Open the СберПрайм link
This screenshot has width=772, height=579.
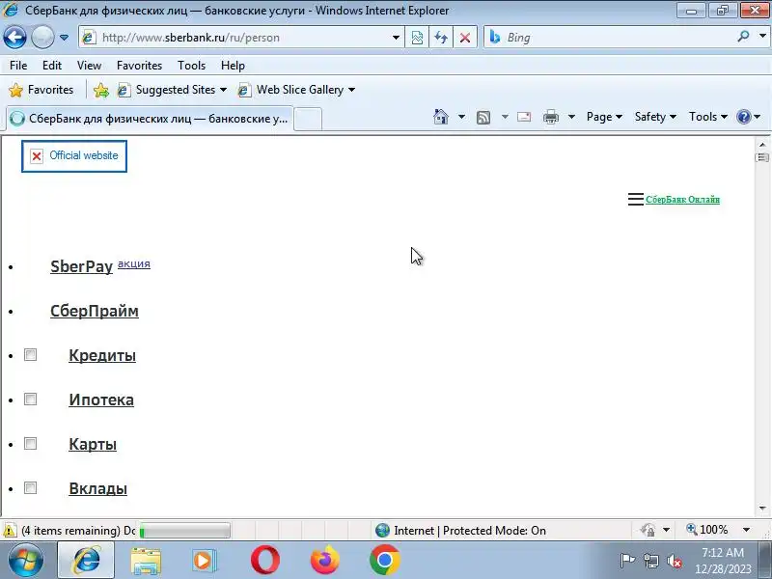[x=95, y=311]
